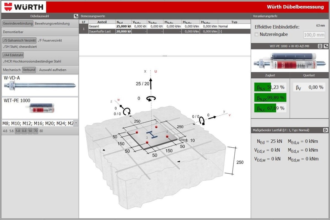The width and height of the screenshot is (330, 220).
Task: Click the Anteil column header
Action: pyautogui.click(x=102, y=22)
